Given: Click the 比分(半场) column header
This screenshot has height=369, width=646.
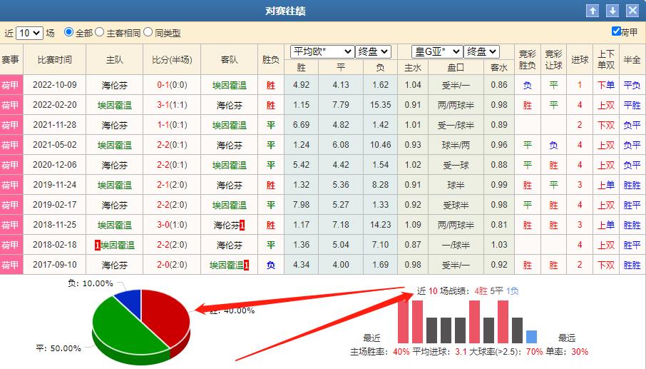Looking at the screenshot, I should (x=172, y=60).
